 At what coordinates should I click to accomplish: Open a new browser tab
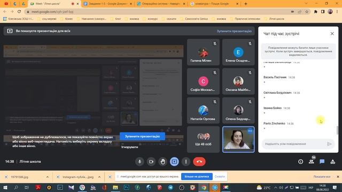coord(246,4)
